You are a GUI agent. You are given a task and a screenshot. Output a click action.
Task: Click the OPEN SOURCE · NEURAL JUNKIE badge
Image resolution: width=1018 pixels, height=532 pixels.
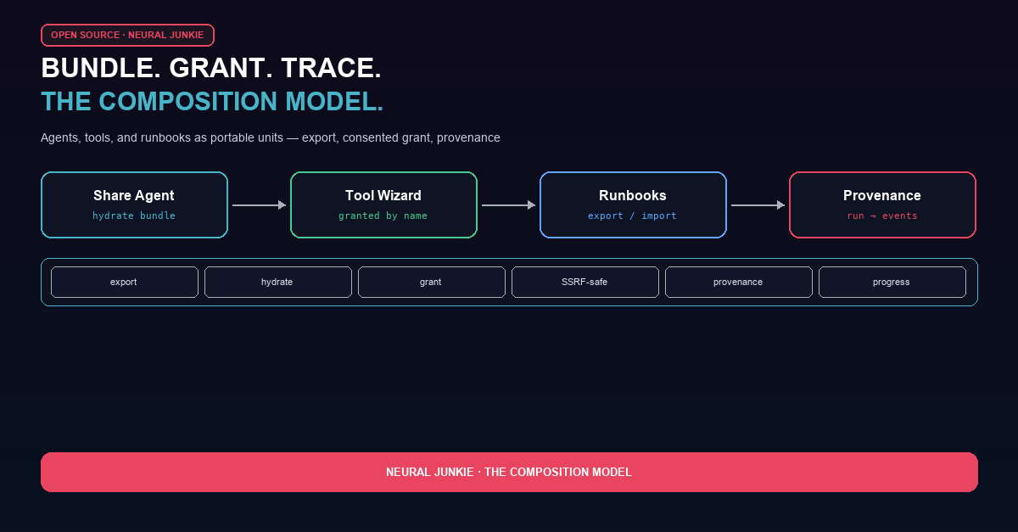point(127,35)
